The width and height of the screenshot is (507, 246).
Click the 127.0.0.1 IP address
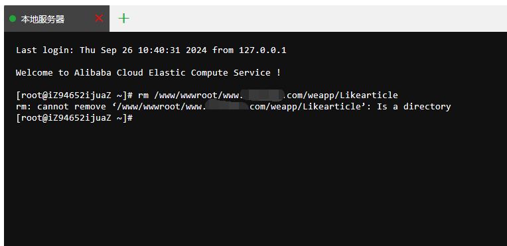click(263, 50)
